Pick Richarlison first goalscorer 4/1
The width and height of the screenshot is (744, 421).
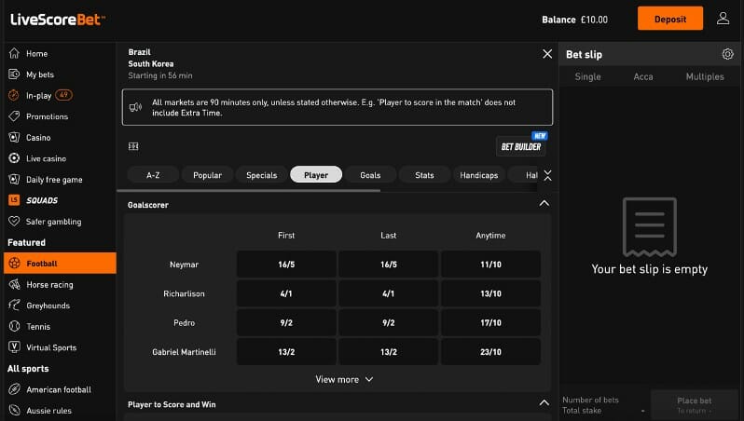[286, 293]
